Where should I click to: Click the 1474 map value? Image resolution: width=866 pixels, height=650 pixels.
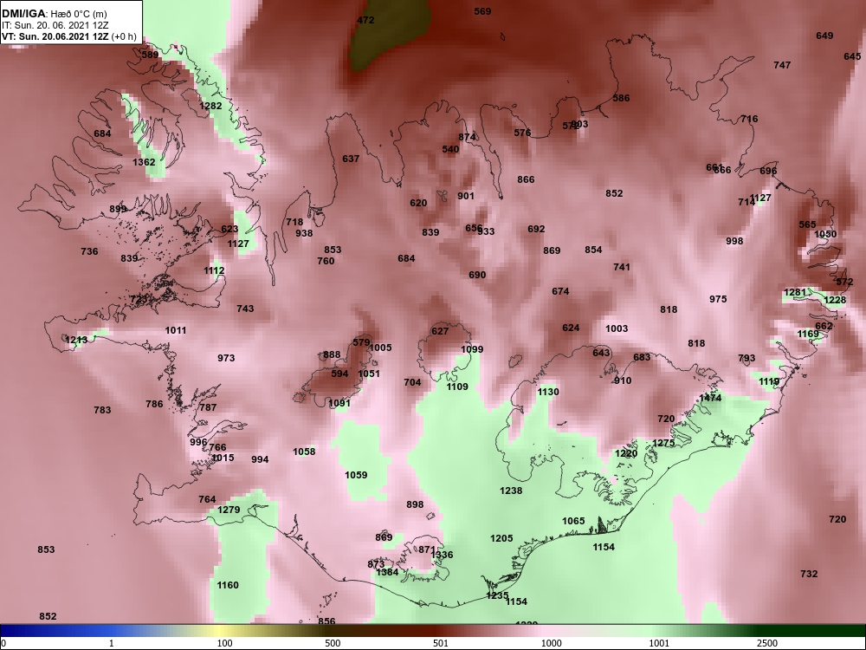(710, 398)
